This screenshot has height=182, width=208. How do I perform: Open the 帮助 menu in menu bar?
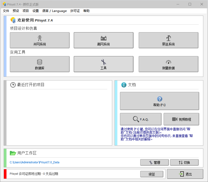click(x=86, y=11)
